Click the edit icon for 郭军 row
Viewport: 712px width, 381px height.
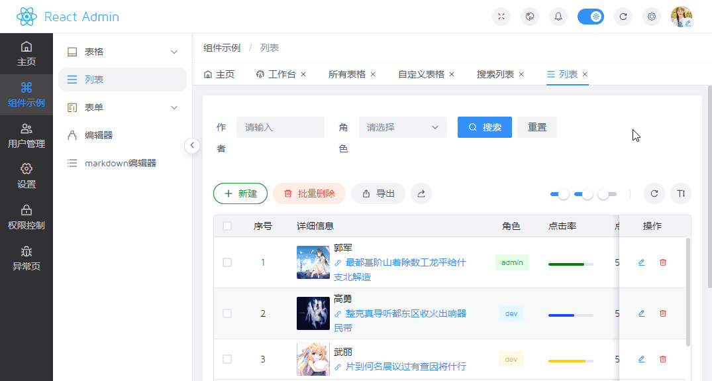pyautogui.click(x=641, y=262)
